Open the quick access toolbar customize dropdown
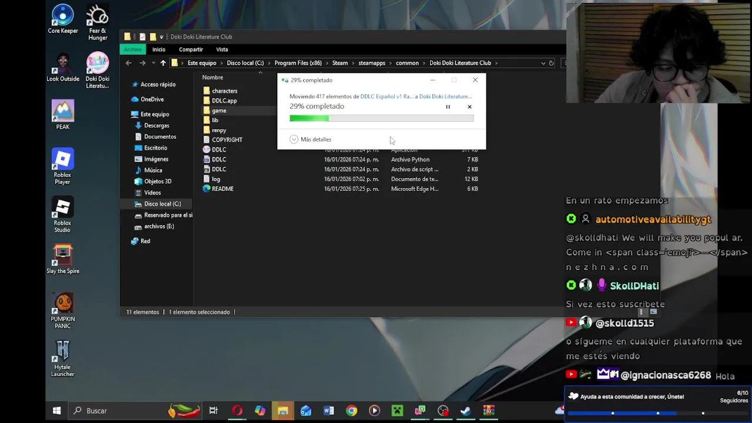 (x=162, y=37)
